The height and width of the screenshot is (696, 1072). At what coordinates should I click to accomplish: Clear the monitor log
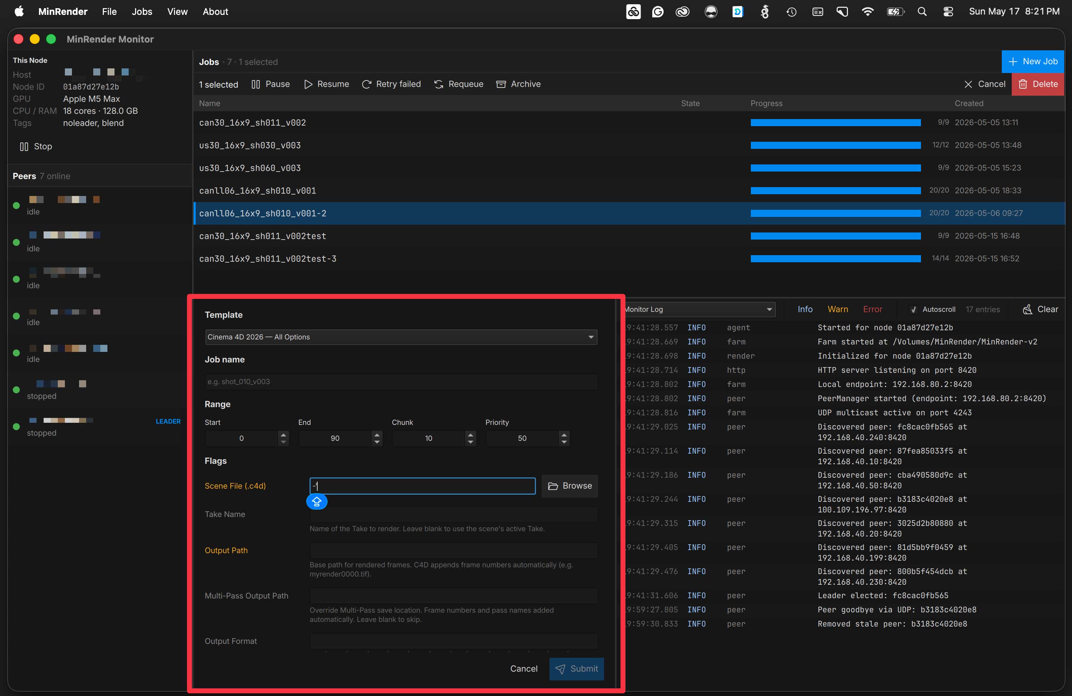(1040, 309)
